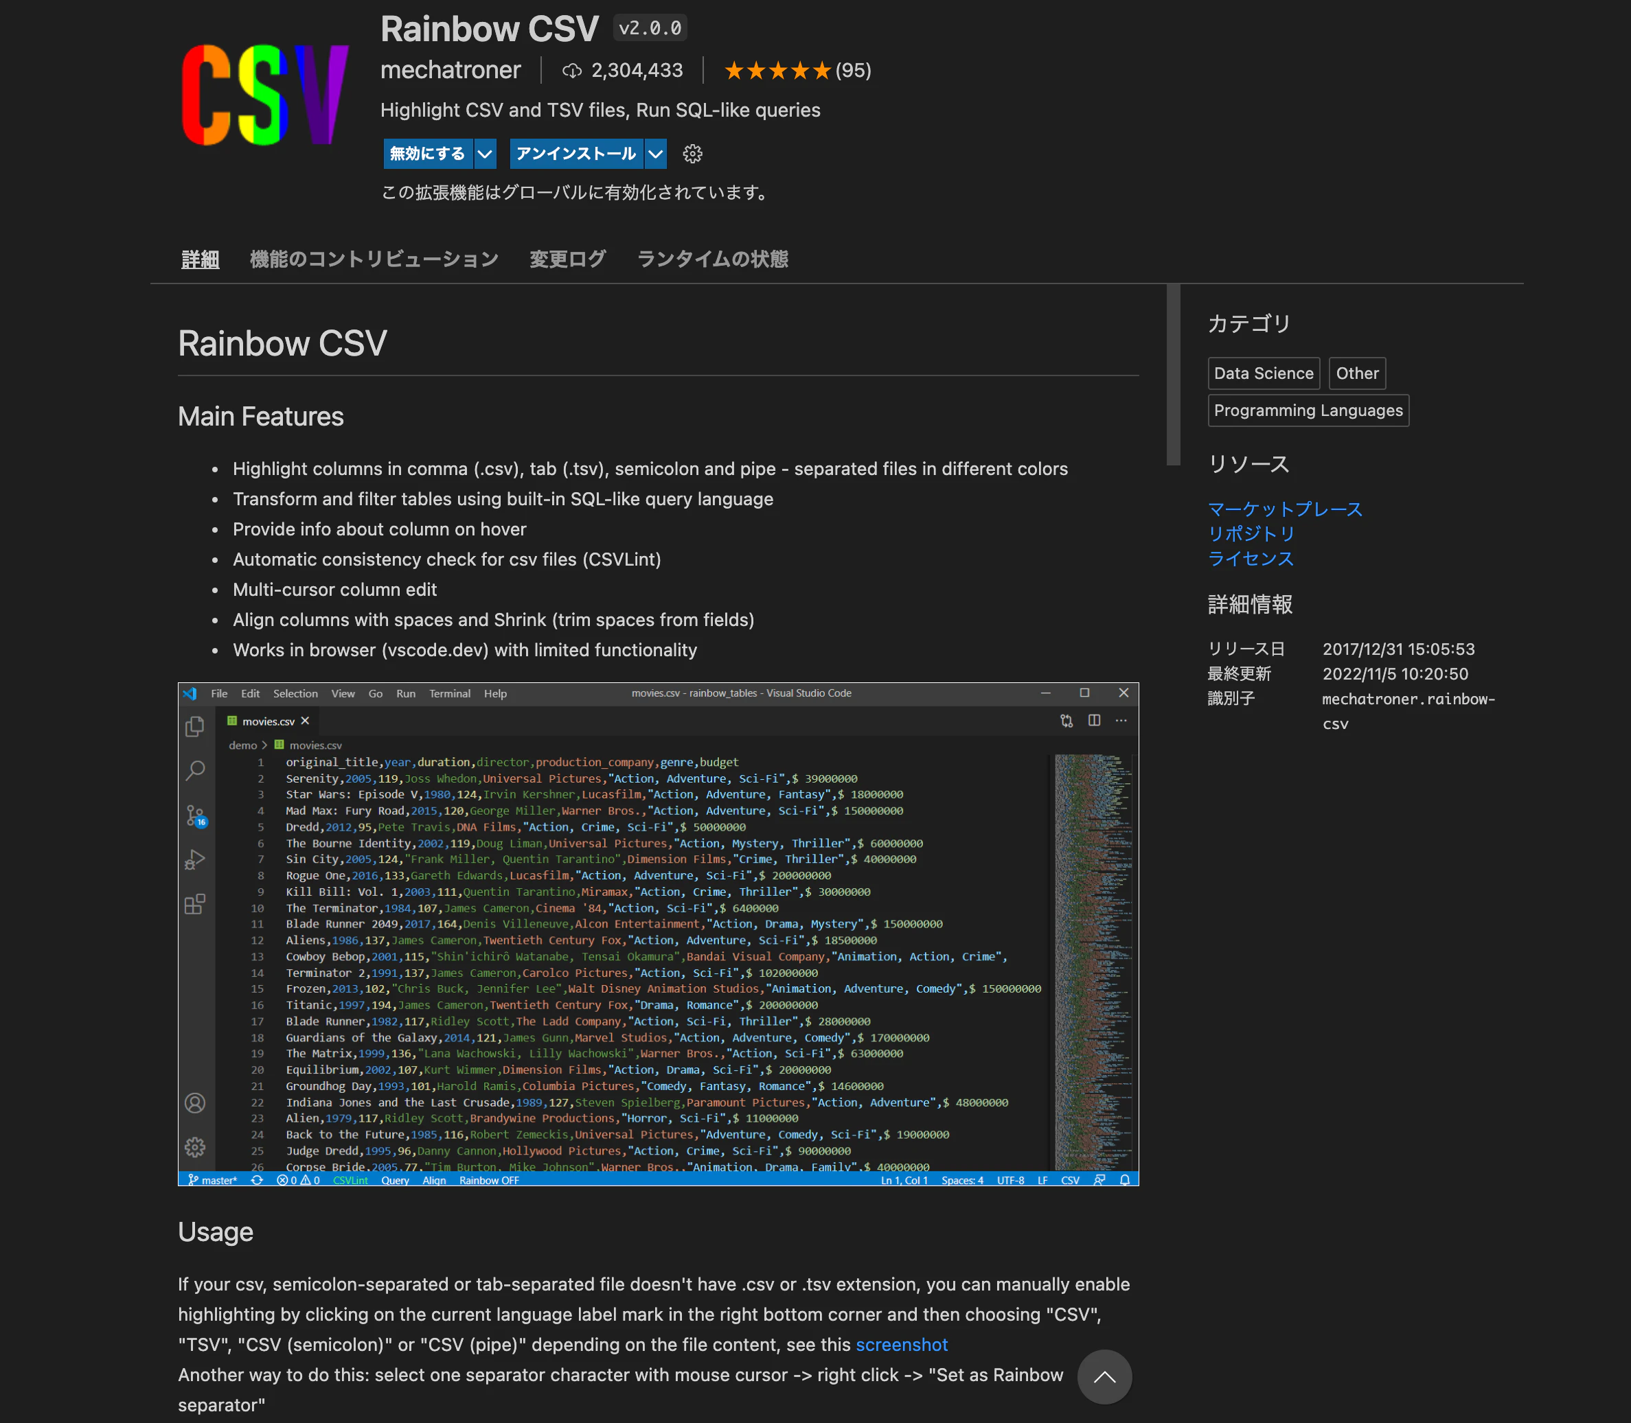
Task: Click the Usage heading
Action: point(216,1231)
